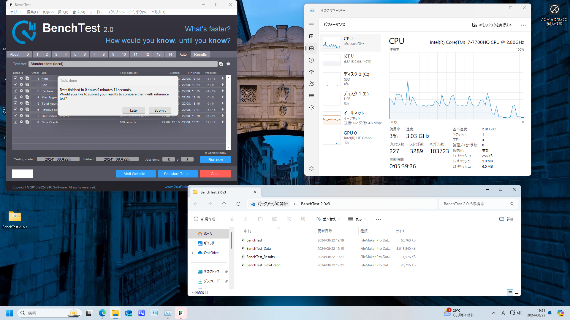The width and height of the screenshot is (570, 320).
Task: Switch to the Results tab in BenchTest
Action: coord(200,55)
